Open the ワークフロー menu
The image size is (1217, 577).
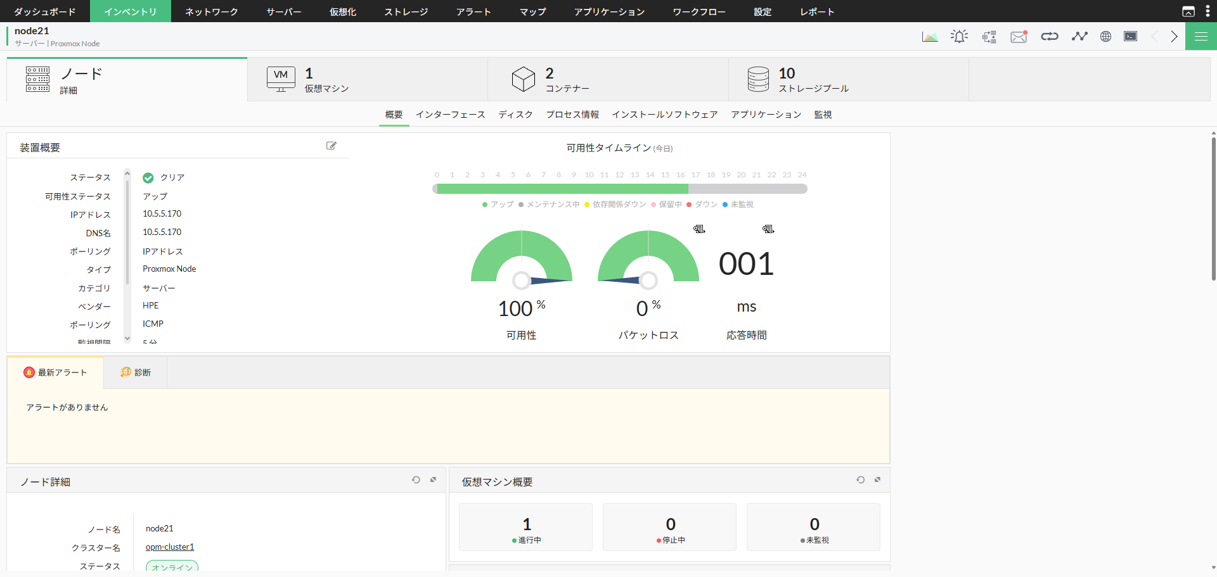click(x=700, y=11)
